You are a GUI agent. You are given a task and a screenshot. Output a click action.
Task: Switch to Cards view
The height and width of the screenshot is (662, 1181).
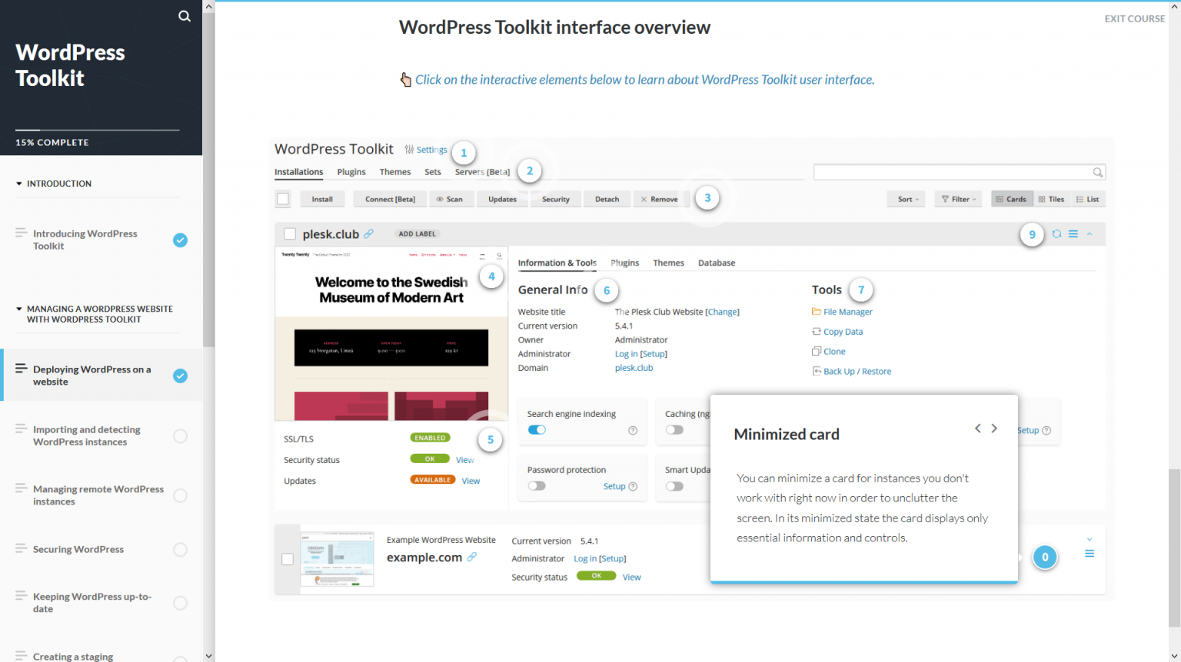tap(1012, 199)
